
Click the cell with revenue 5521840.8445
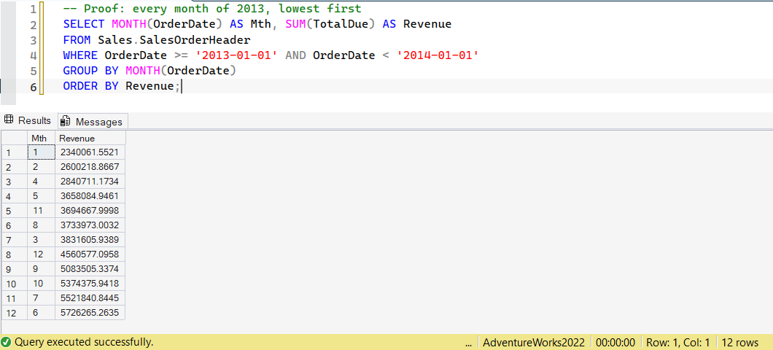(90, 298)
